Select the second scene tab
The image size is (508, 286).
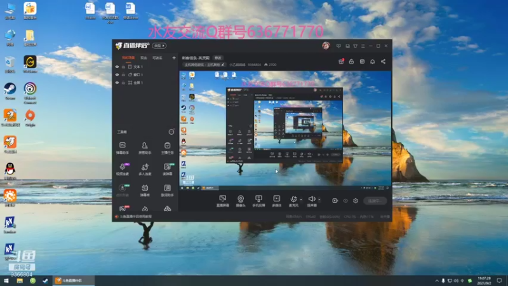pos(144,58)
